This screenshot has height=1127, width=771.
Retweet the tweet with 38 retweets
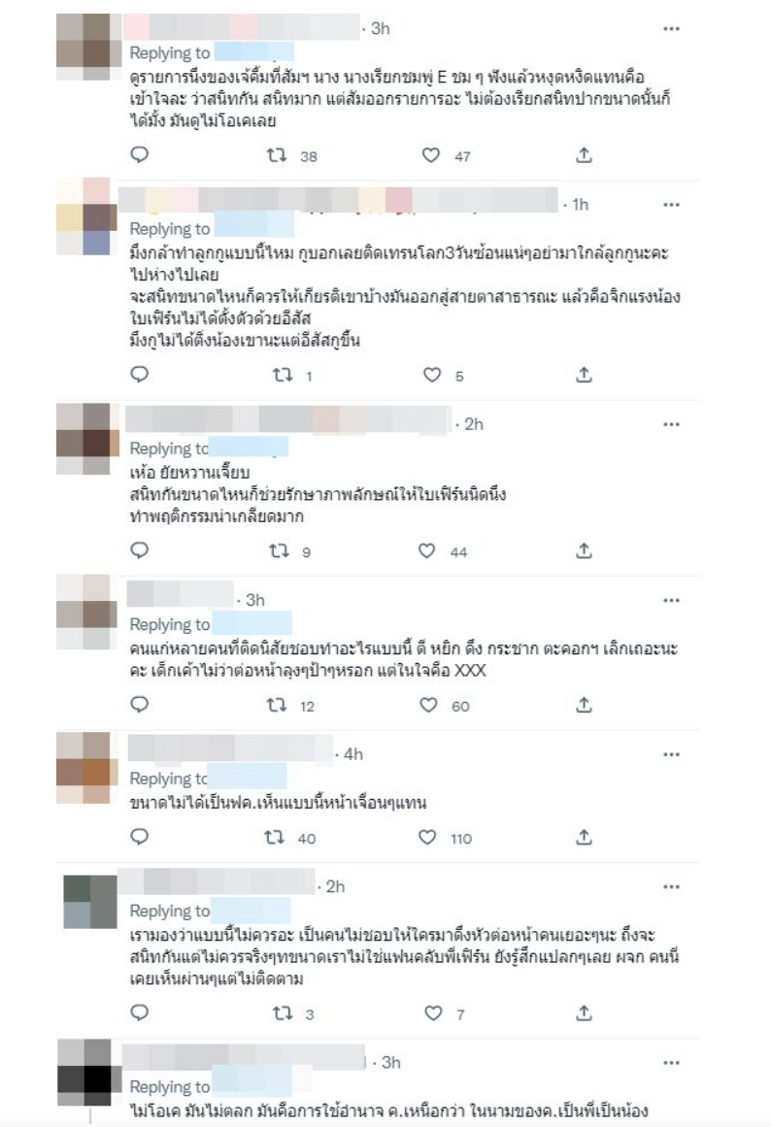pos(277,155)
